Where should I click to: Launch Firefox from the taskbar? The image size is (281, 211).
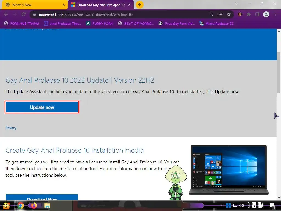pos(34,205)
